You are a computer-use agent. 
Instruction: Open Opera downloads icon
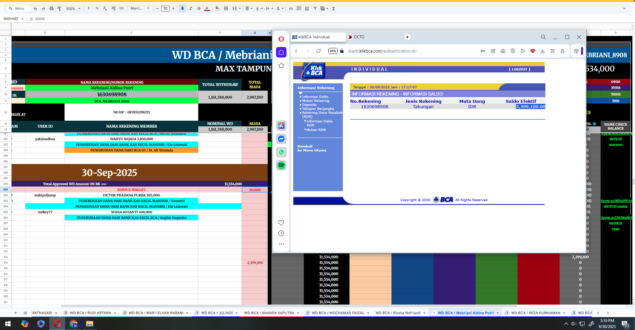543,51
